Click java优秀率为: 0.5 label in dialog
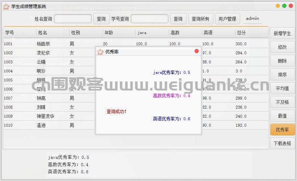This screenshot has height=181, width=297. [172, 72]
